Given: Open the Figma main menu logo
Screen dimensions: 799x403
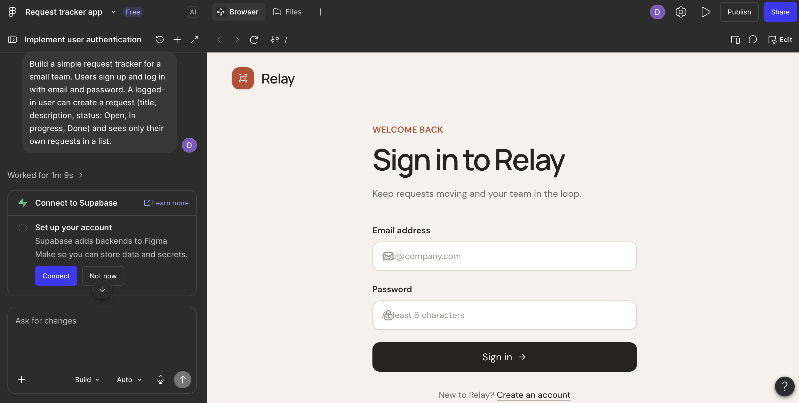Looking at the screenshot, I should tap(12, 12).
